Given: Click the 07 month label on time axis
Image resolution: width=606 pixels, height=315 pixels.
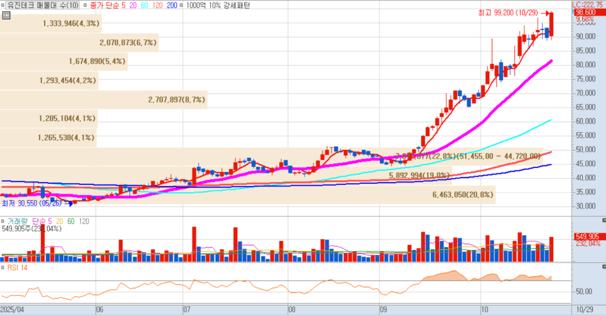Looking at the screenshot, I should 187,309.
